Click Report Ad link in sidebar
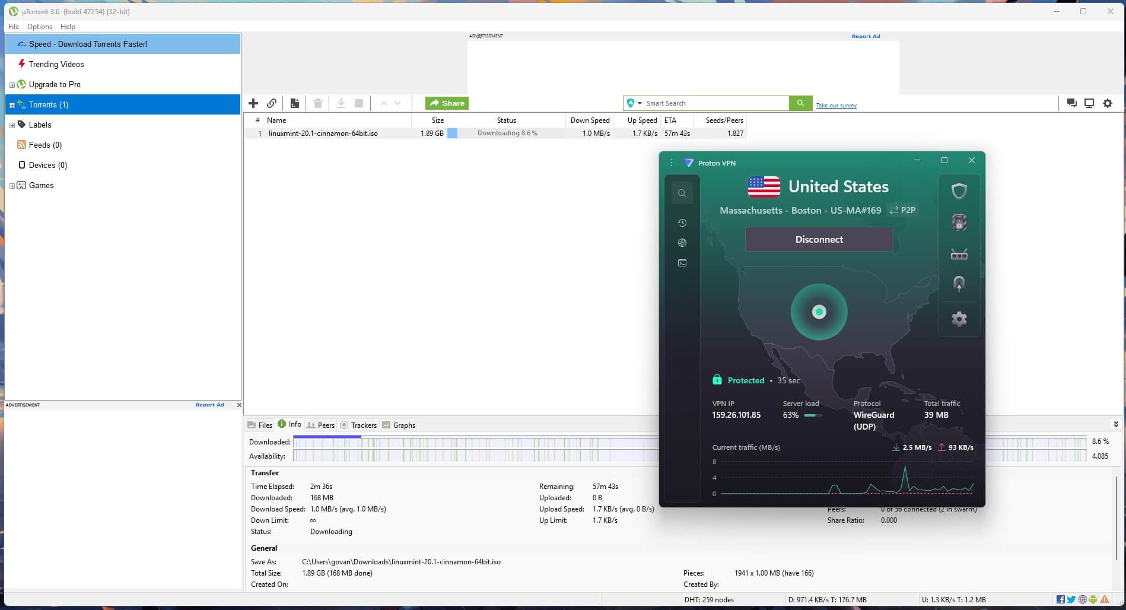The image size is (1126, 610). click(x=210, y=405)
